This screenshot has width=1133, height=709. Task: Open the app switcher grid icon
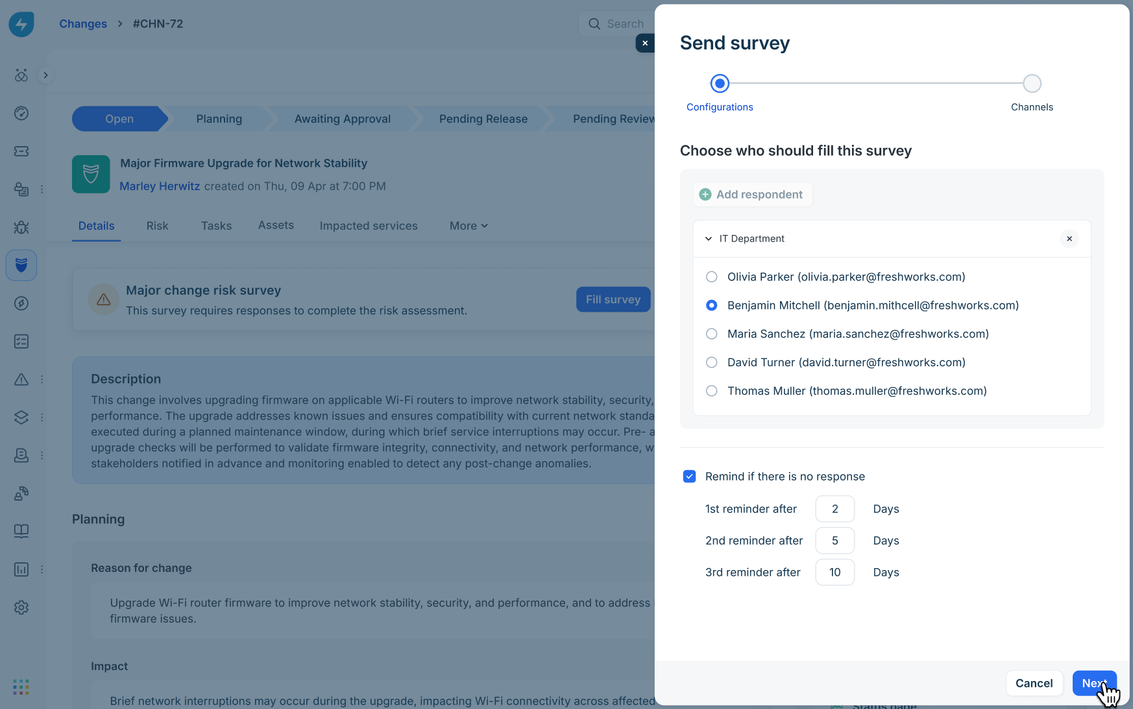(x=21, y=687)
